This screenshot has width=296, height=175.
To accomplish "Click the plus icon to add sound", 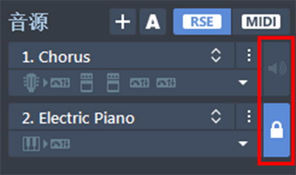I will (123, 22).
